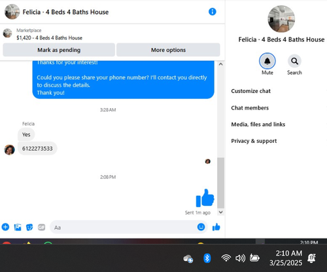Mute the conversation with the bell icon
The image size is (327, 272).
267,61
